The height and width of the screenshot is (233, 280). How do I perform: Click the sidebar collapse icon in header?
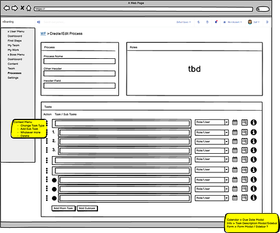[38, 22]
